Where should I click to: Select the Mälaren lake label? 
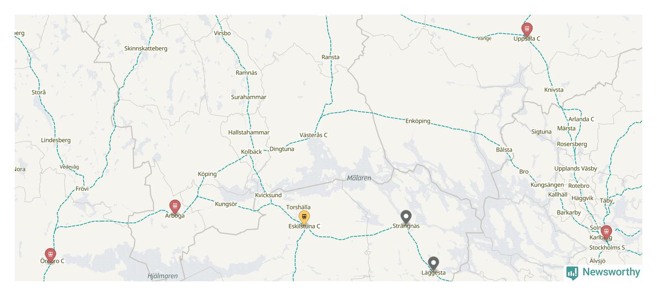359,178
